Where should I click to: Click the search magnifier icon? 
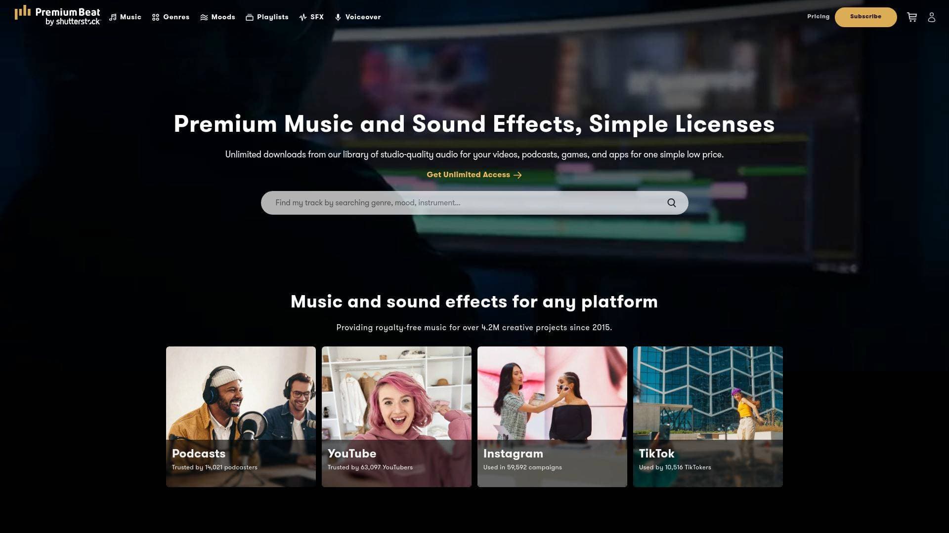(x=671, y=202)
